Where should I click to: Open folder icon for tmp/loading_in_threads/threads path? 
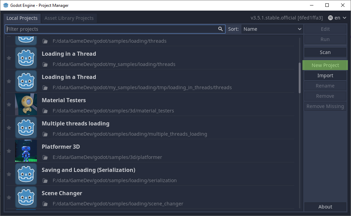pos(45,87)
